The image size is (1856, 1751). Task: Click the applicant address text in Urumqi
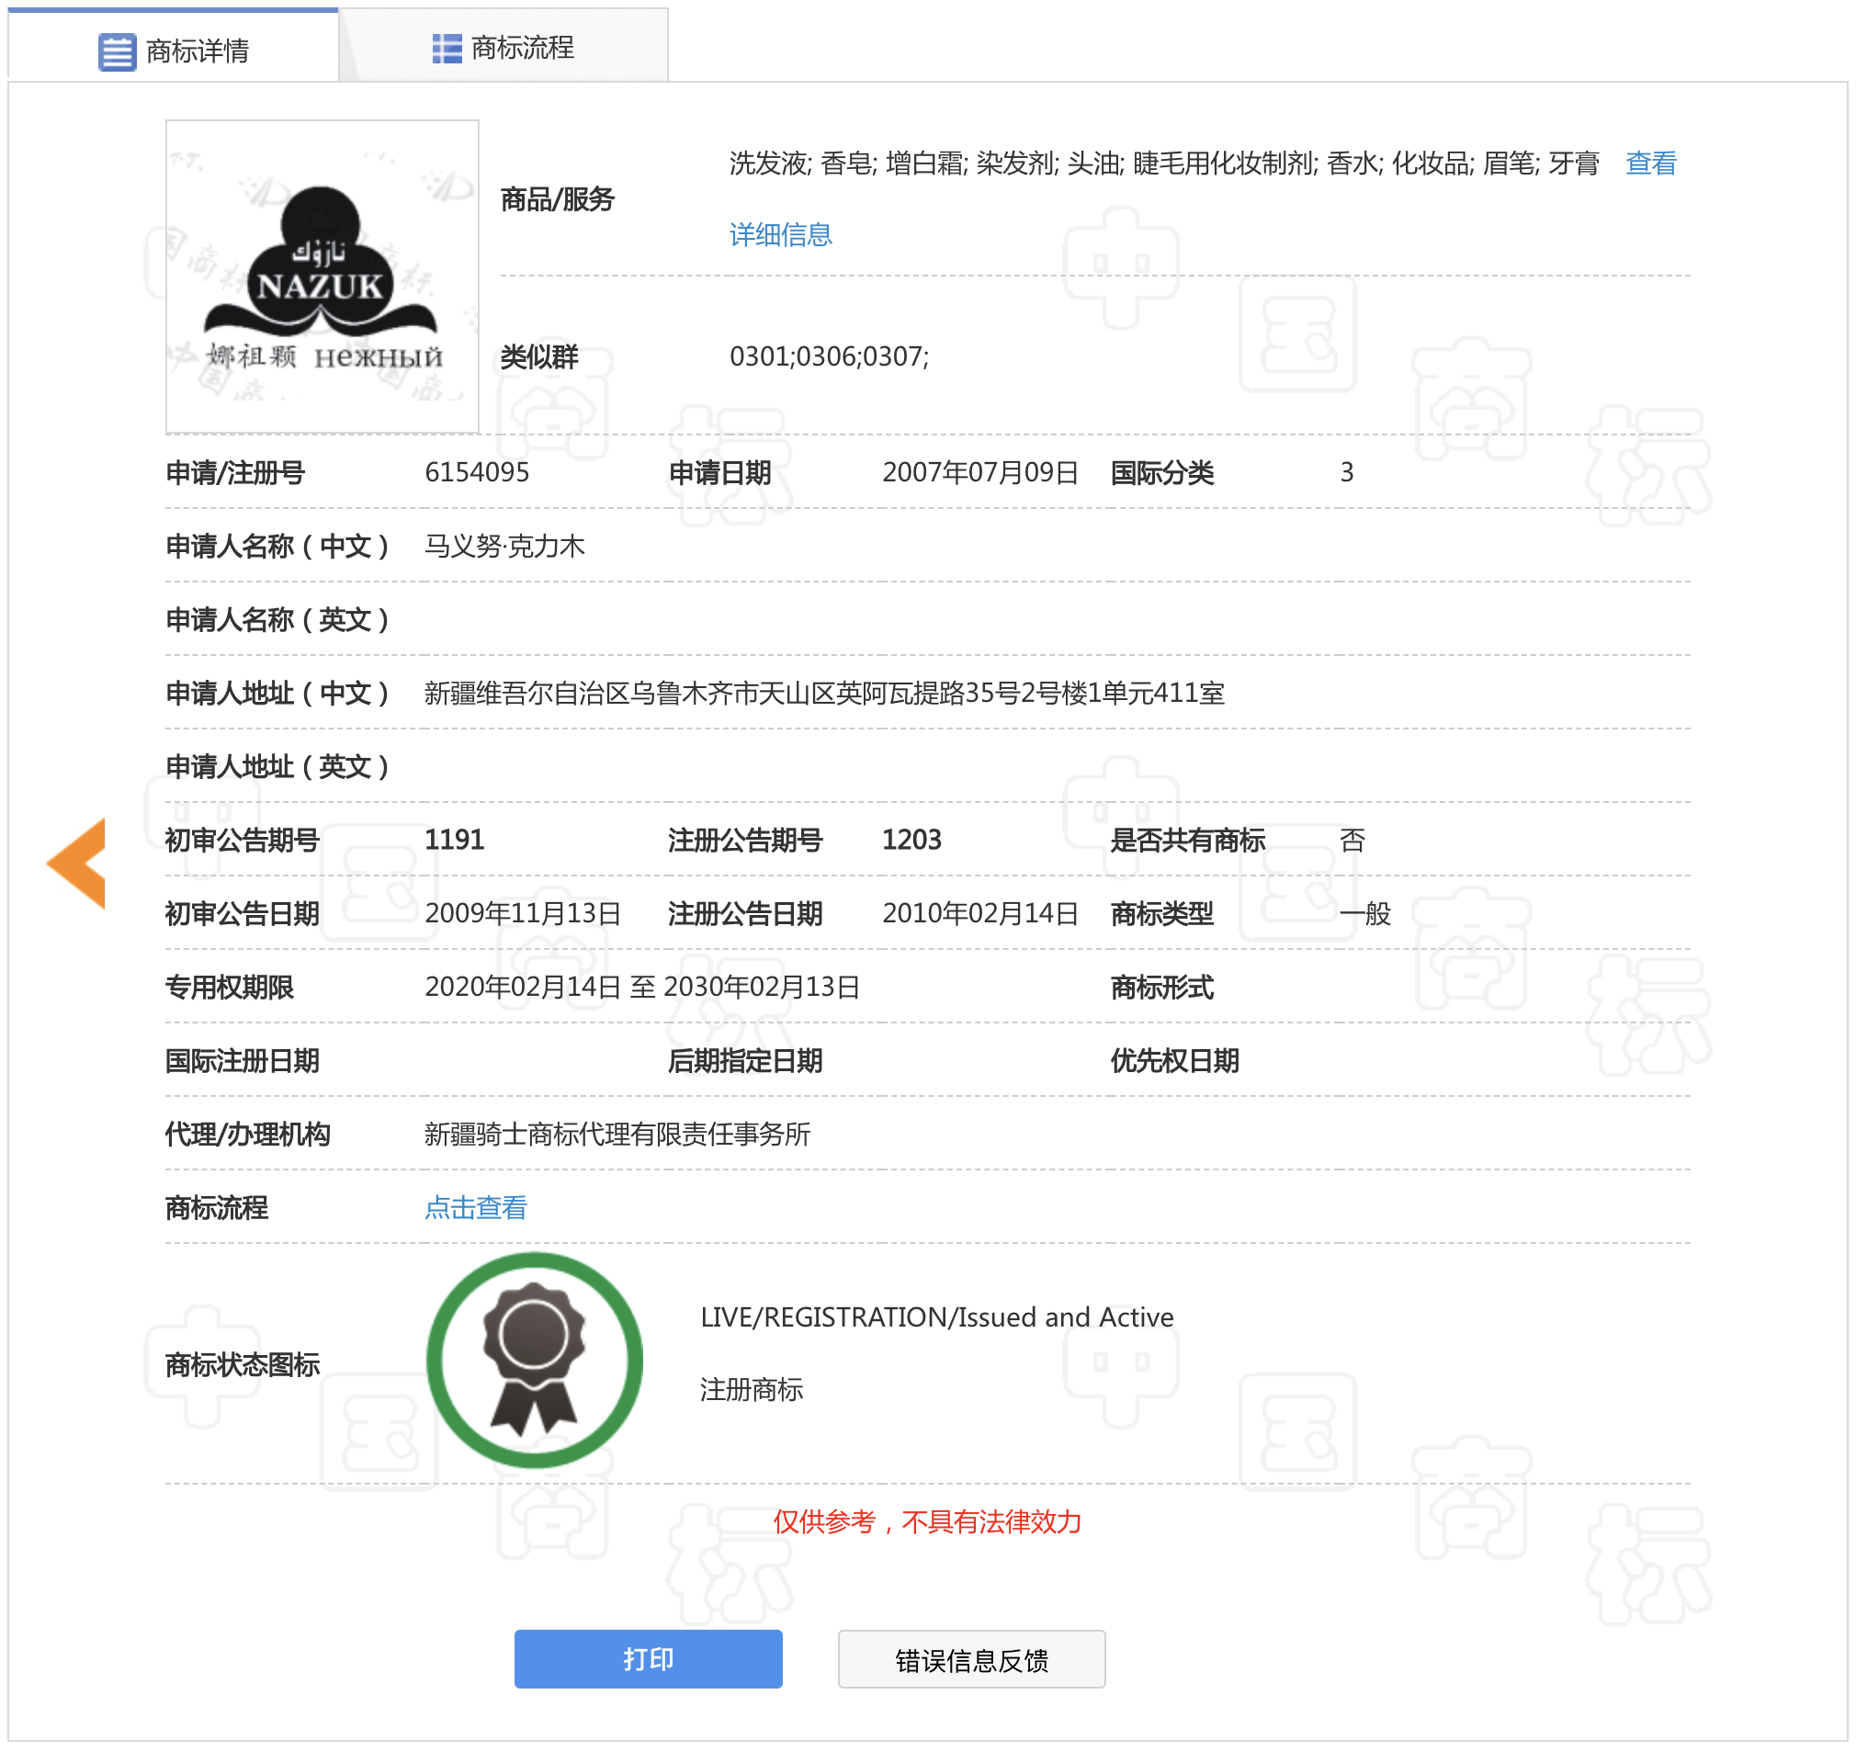[823, 693]
